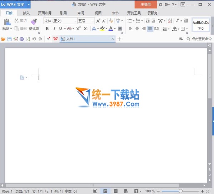This screenshot has width=214, height=194.
Task: Export to PDF icon in quick toolbar
Action: [x=16, y=39]
